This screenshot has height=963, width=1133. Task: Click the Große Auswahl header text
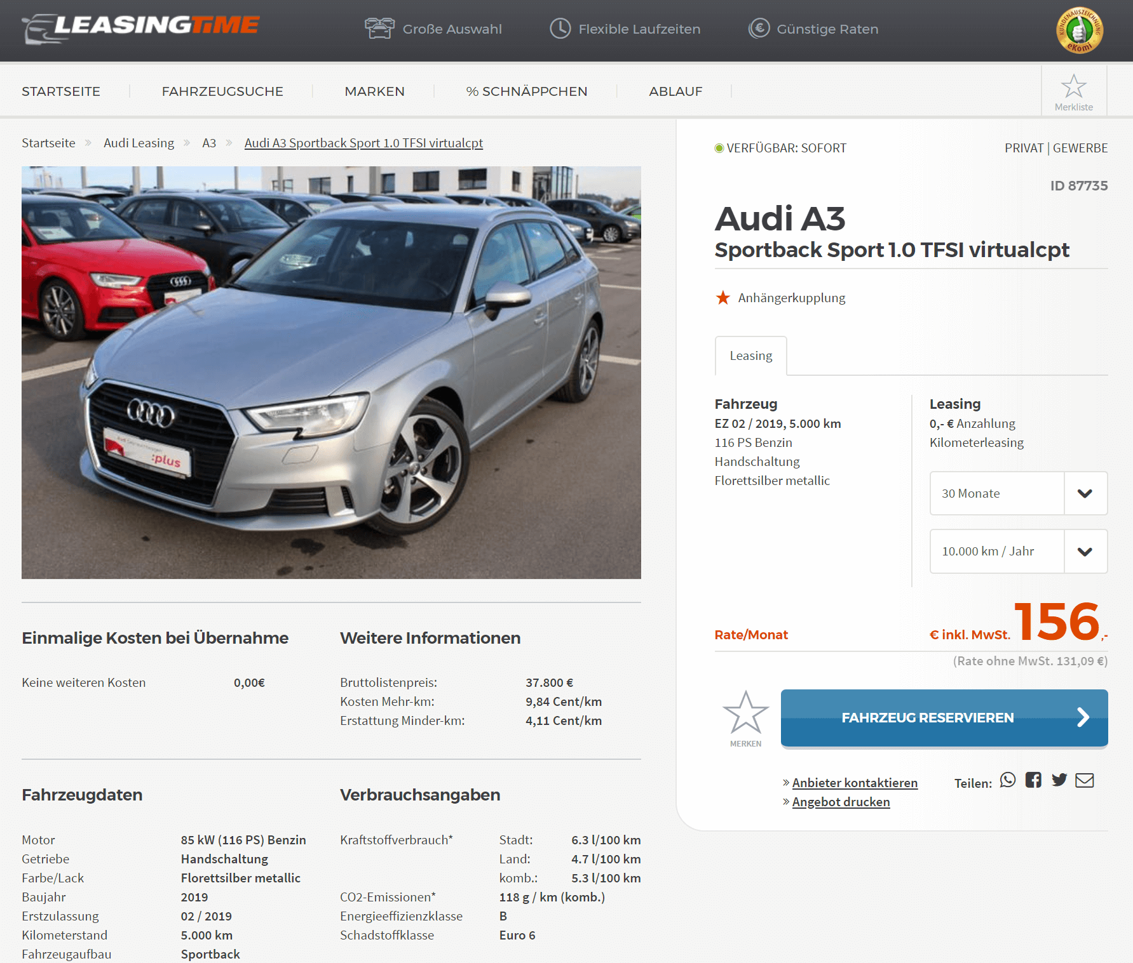[x=452, y=29]
